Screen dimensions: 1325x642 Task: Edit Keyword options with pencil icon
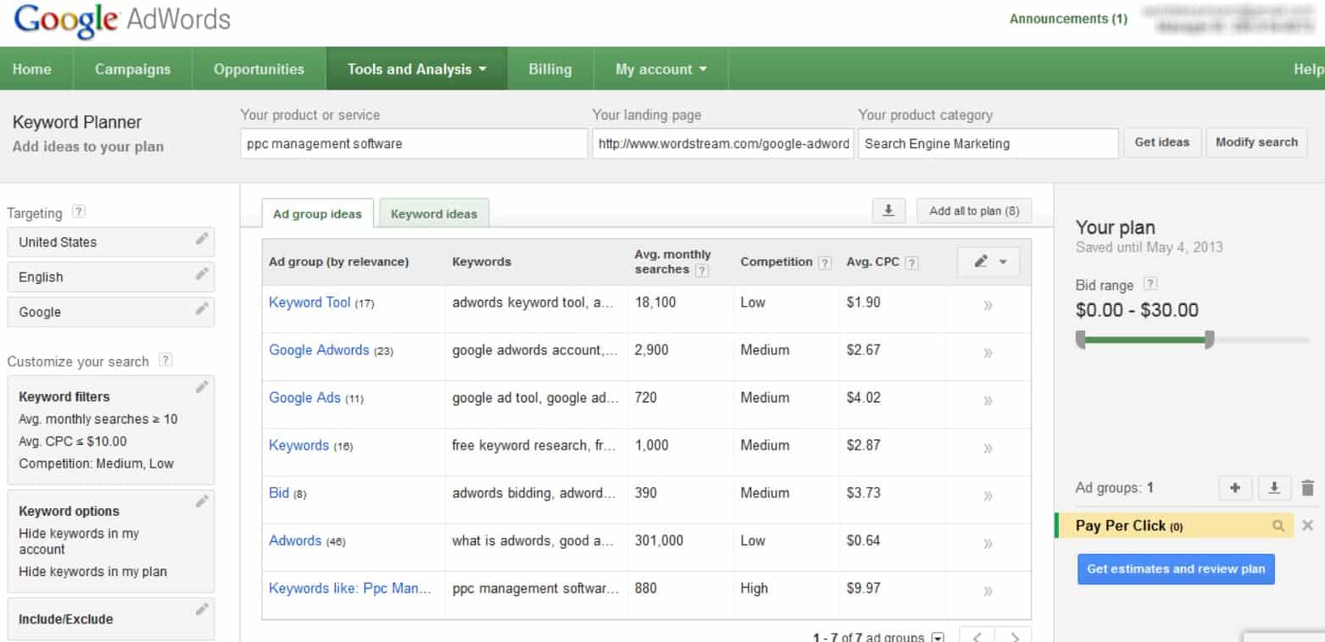coord(201,501)
